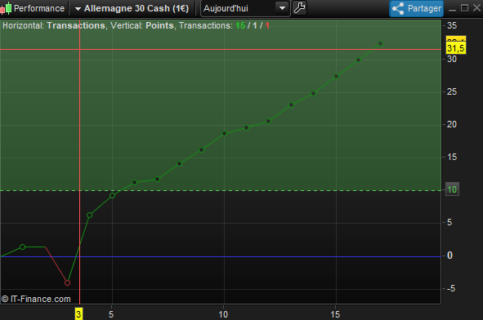Click the Partager share button
The image size is (483, 320).
[x=417, y=9]
